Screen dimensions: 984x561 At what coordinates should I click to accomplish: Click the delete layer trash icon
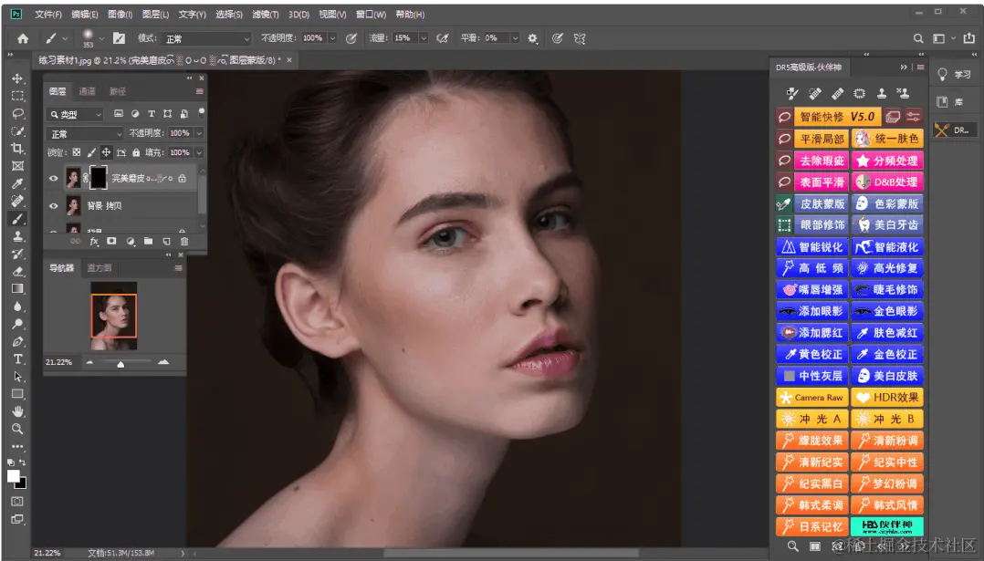tap(183, 242)
